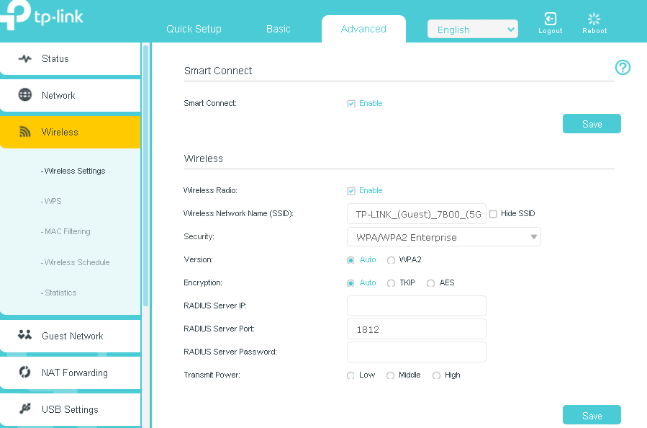Click the Guest Network people icon
The height and width of the screenshot is (428, 647).
[x=25, y=335]
